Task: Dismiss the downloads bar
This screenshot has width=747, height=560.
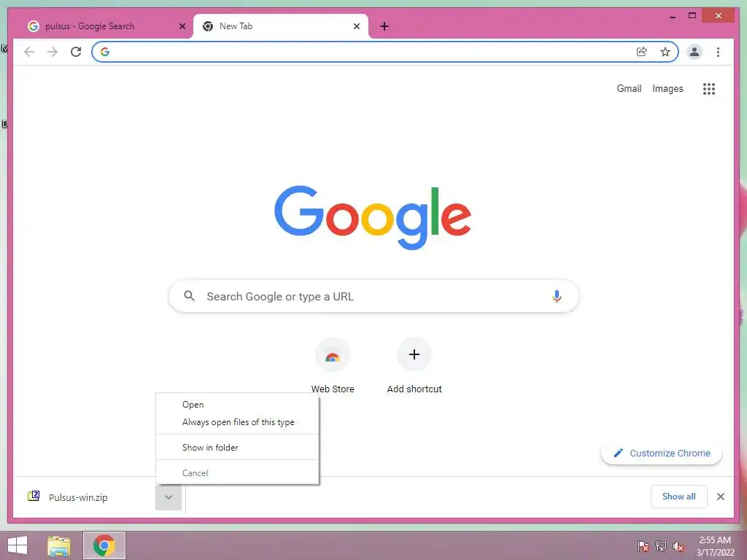Action: tap(720, 497)
